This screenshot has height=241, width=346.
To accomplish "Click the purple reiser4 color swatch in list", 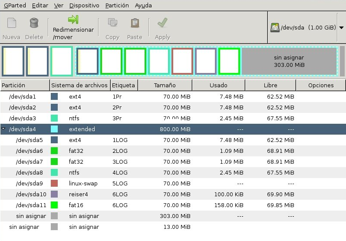I will click(54, 194).
